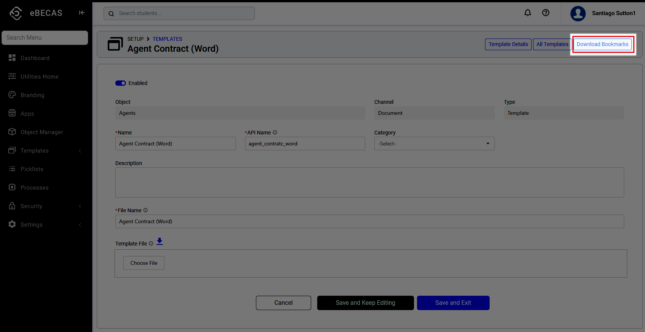The height and width of the screenshot is (332, 645).
Task: Collapse the sidebar using the arrow icon
Action: point(82,13)
